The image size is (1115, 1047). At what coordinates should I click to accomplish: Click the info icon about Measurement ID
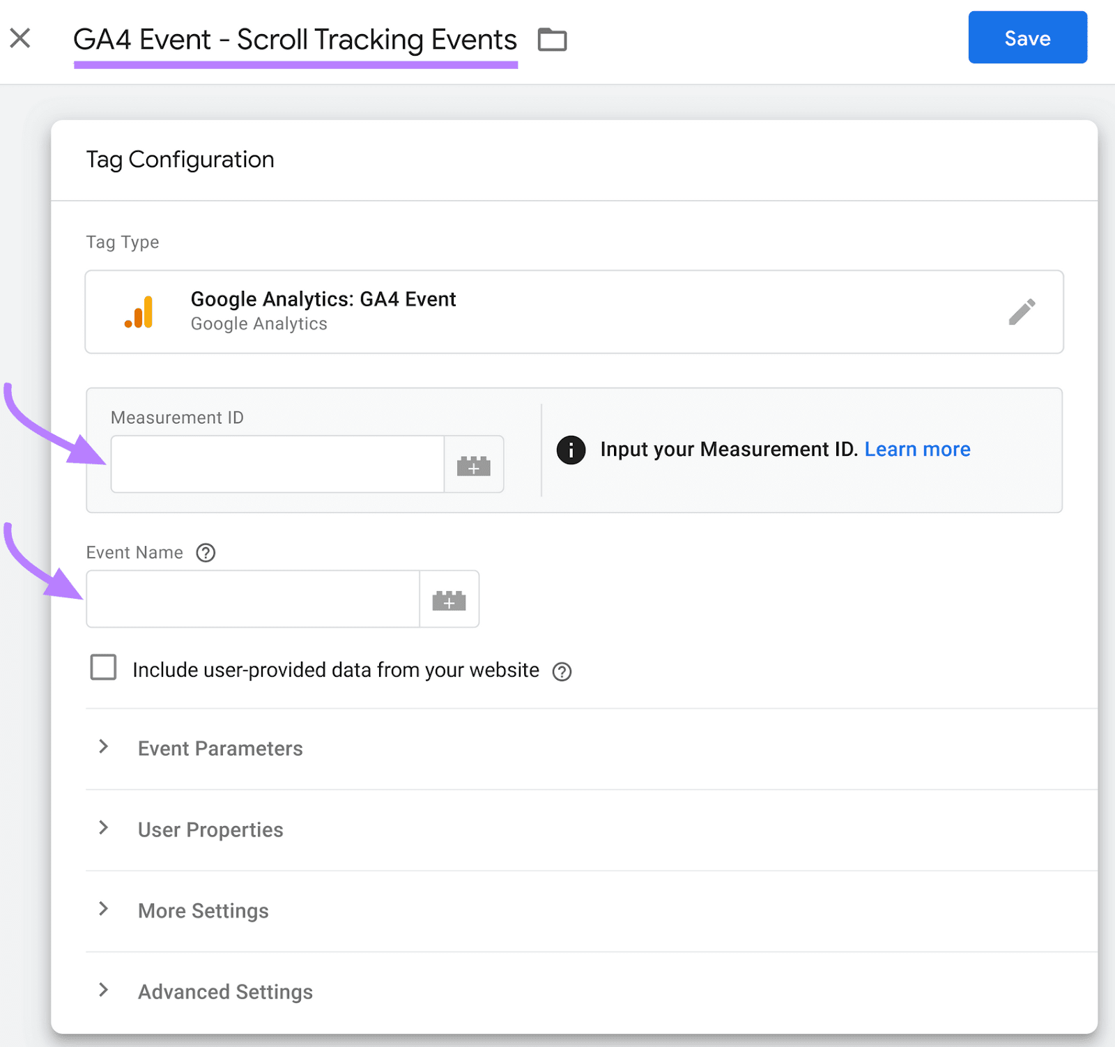pyautogui.click(x=571, y=450)
